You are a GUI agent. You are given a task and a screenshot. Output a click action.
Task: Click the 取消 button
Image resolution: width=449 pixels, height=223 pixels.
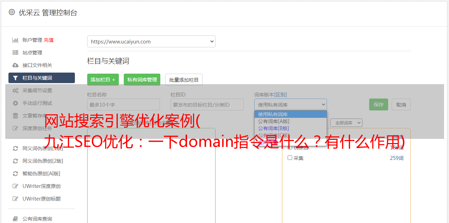(401, 104)
